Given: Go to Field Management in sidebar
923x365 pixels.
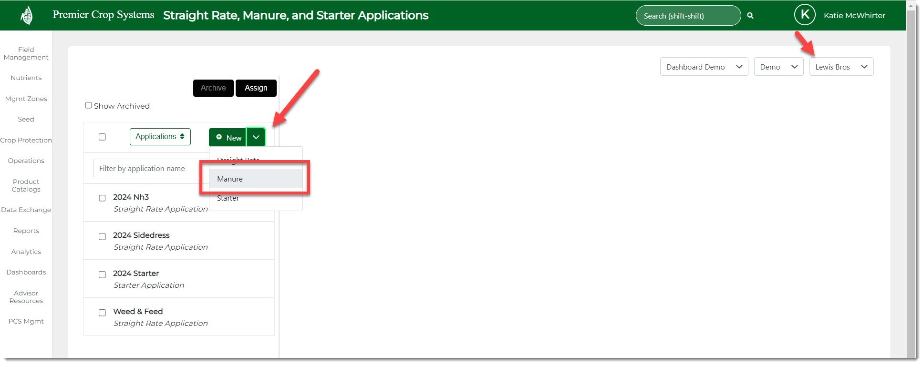Looking at the screenshot, I should [26, 53].
